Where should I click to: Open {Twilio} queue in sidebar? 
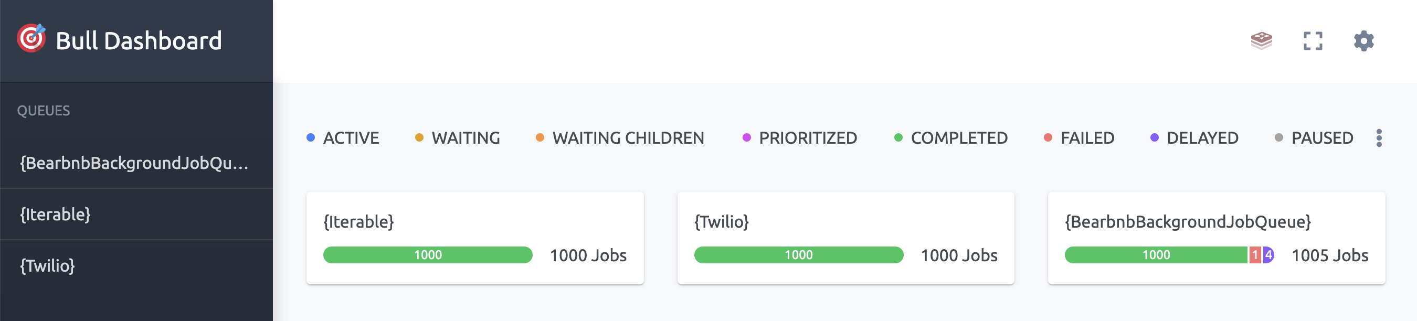tap(136, 265)
